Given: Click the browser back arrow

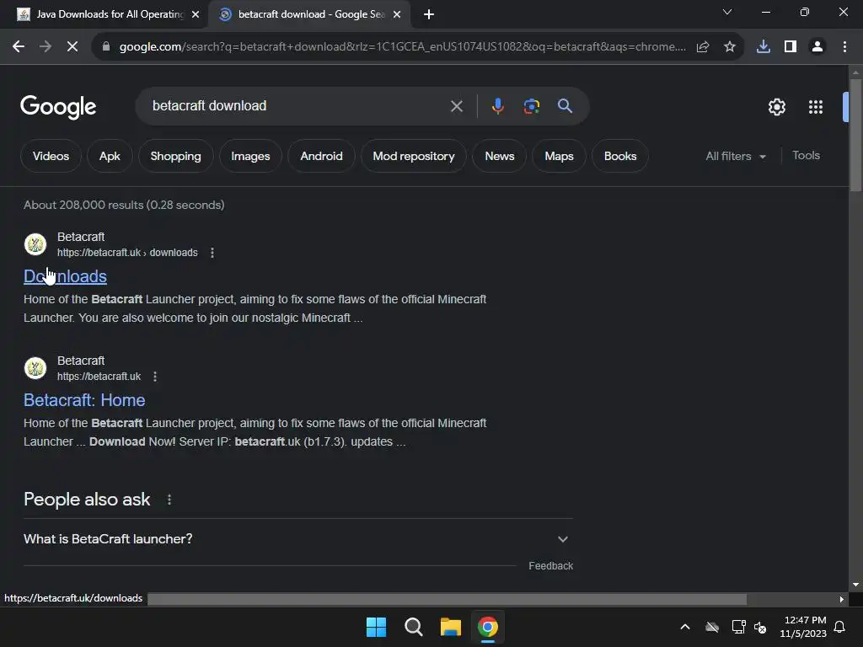Looking at the screenshot, I should [19, 47].
